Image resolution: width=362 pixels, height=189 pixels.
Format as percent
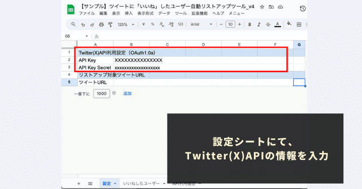pyautogui.click(x=153, y=24)
